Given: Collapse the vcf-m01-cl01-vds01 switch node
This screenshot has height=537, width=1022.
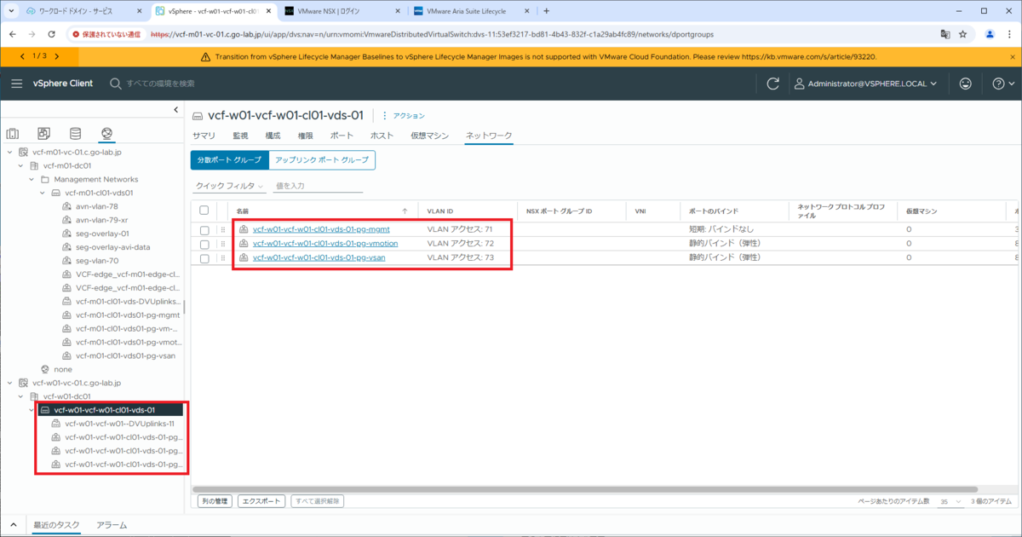Looking at the screenshot, I should (x=44, y=193).
